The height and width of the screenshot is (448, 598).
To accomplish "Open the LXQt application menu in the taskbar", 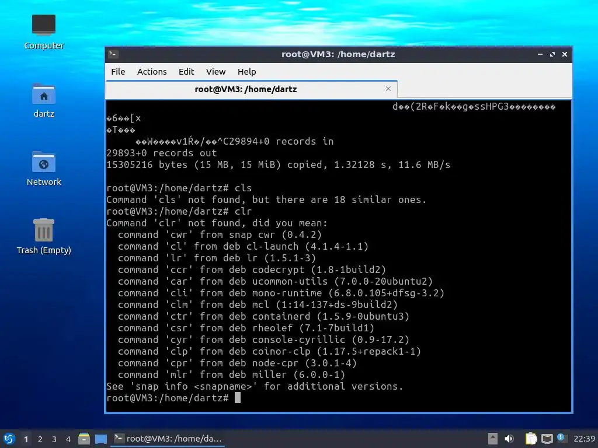I will click(9, 439).
